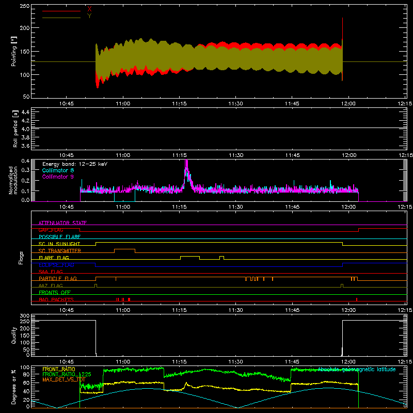Click the 'Collimator 9' legend label

[x=58, y=177]
